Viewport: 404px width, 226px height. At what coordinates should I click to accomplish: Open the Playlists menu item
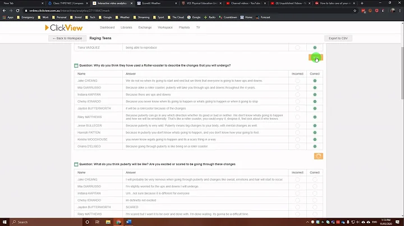184,27
